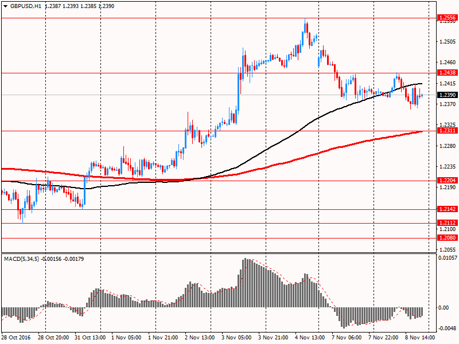Viewport: 459px width, 344px height.
Task: Click the 28 Oct 2016 date label
Action: [x=16, y=337]
